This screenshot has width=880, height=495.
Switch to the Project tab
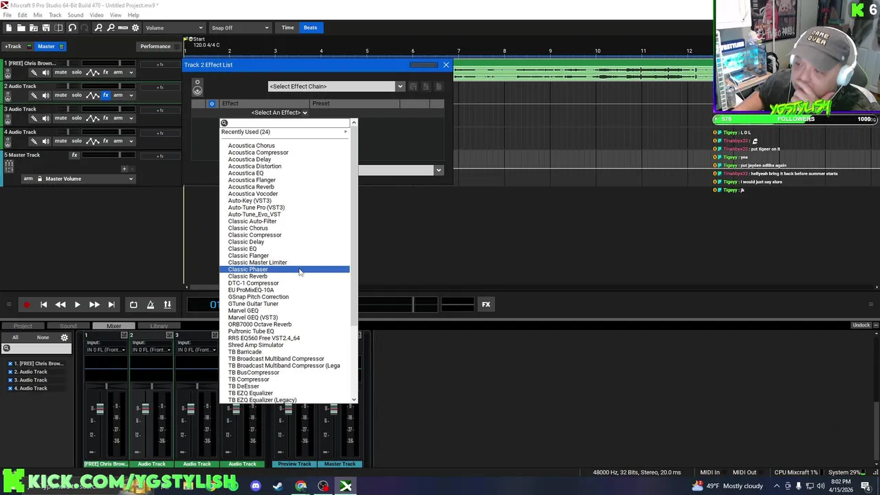pyautogui.click(x=23, y=326)
